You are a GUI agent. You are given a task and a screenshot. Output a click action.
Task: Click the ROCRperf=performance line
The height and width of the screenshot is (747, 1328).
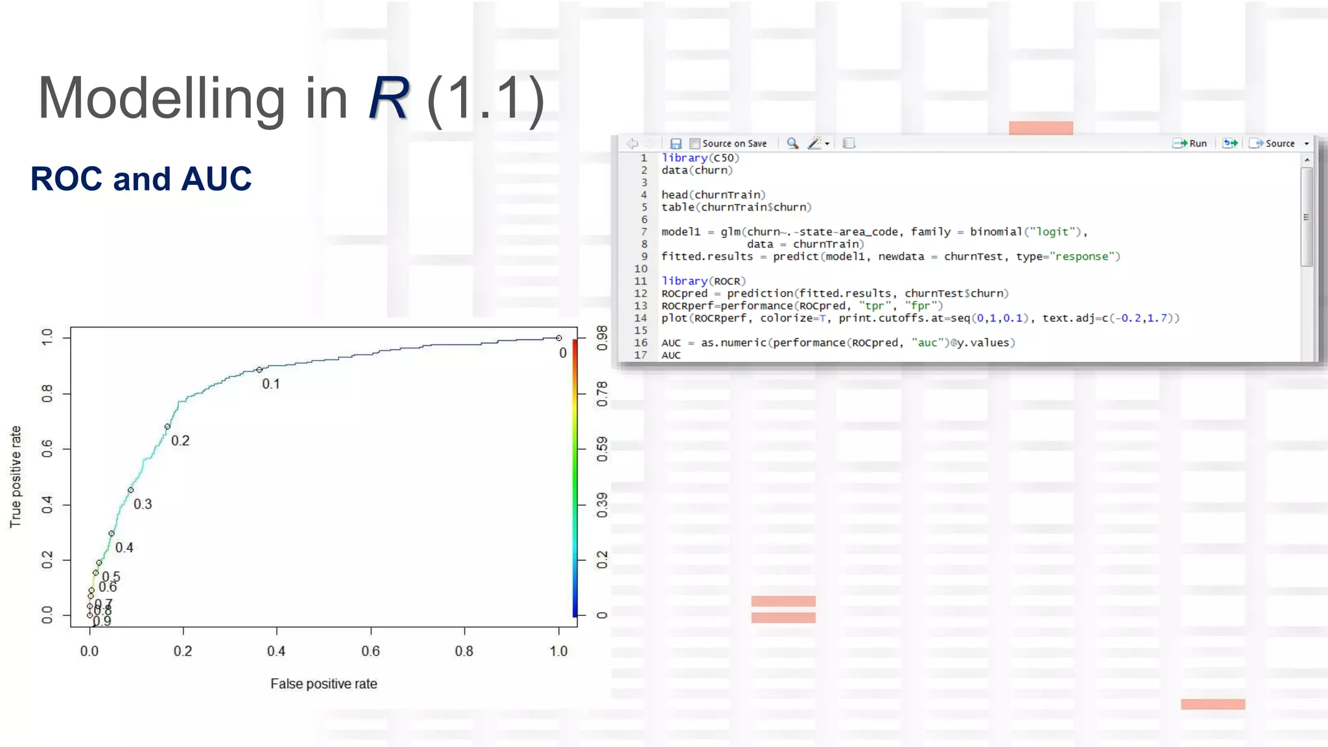point(802,305)
